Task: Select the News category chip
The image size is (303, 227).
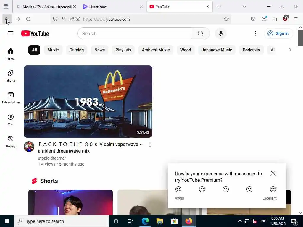Action: tap(99, 50)
